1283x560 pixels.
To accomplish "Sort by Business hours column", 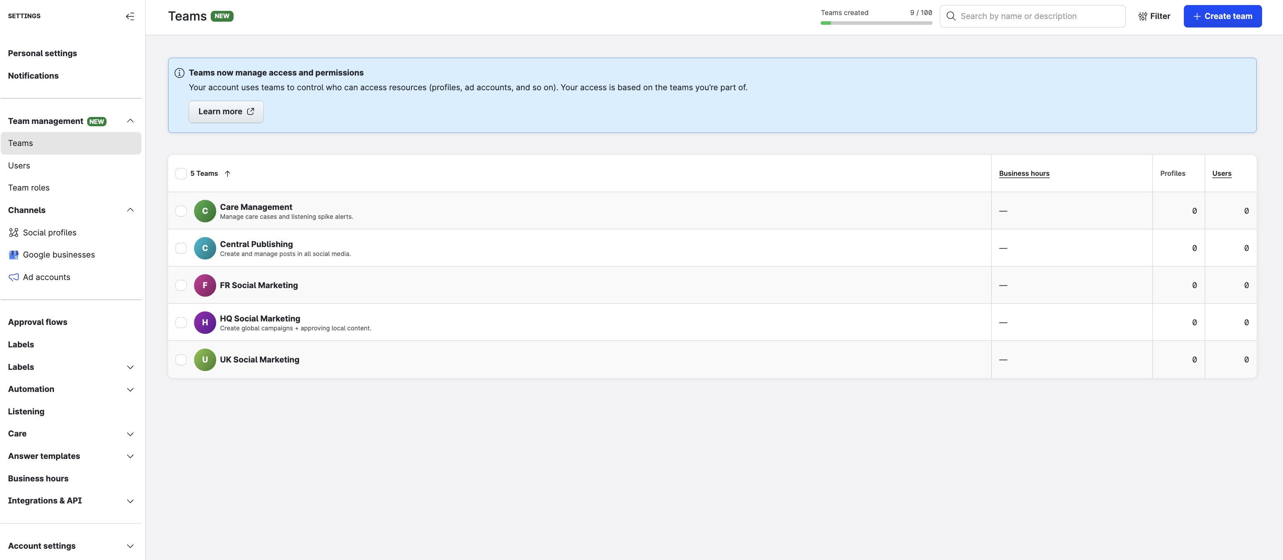I will 1024,174.
